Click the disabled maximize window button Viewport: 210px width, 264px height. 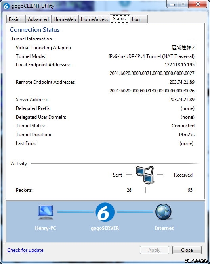click(x=183, y=4)
